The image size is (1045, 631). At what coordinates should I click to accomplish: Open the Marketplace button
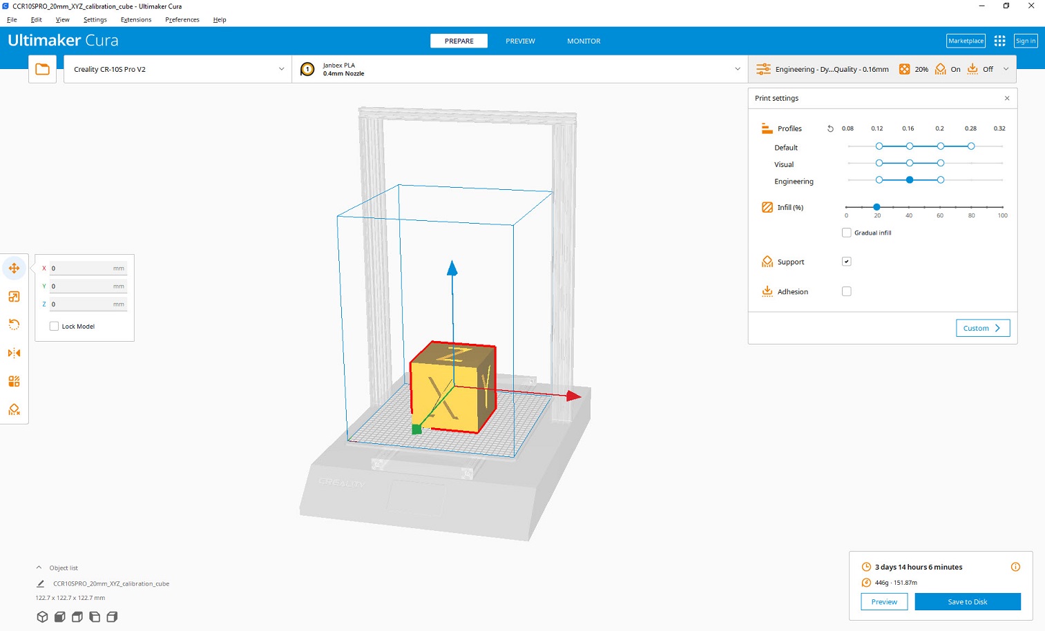coord(966,41)
